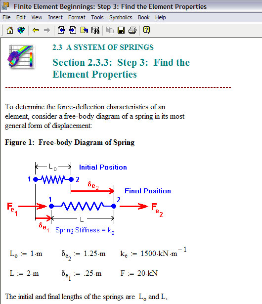Open the history list toolbar icon
262x304 pixels.
(84, 30)
